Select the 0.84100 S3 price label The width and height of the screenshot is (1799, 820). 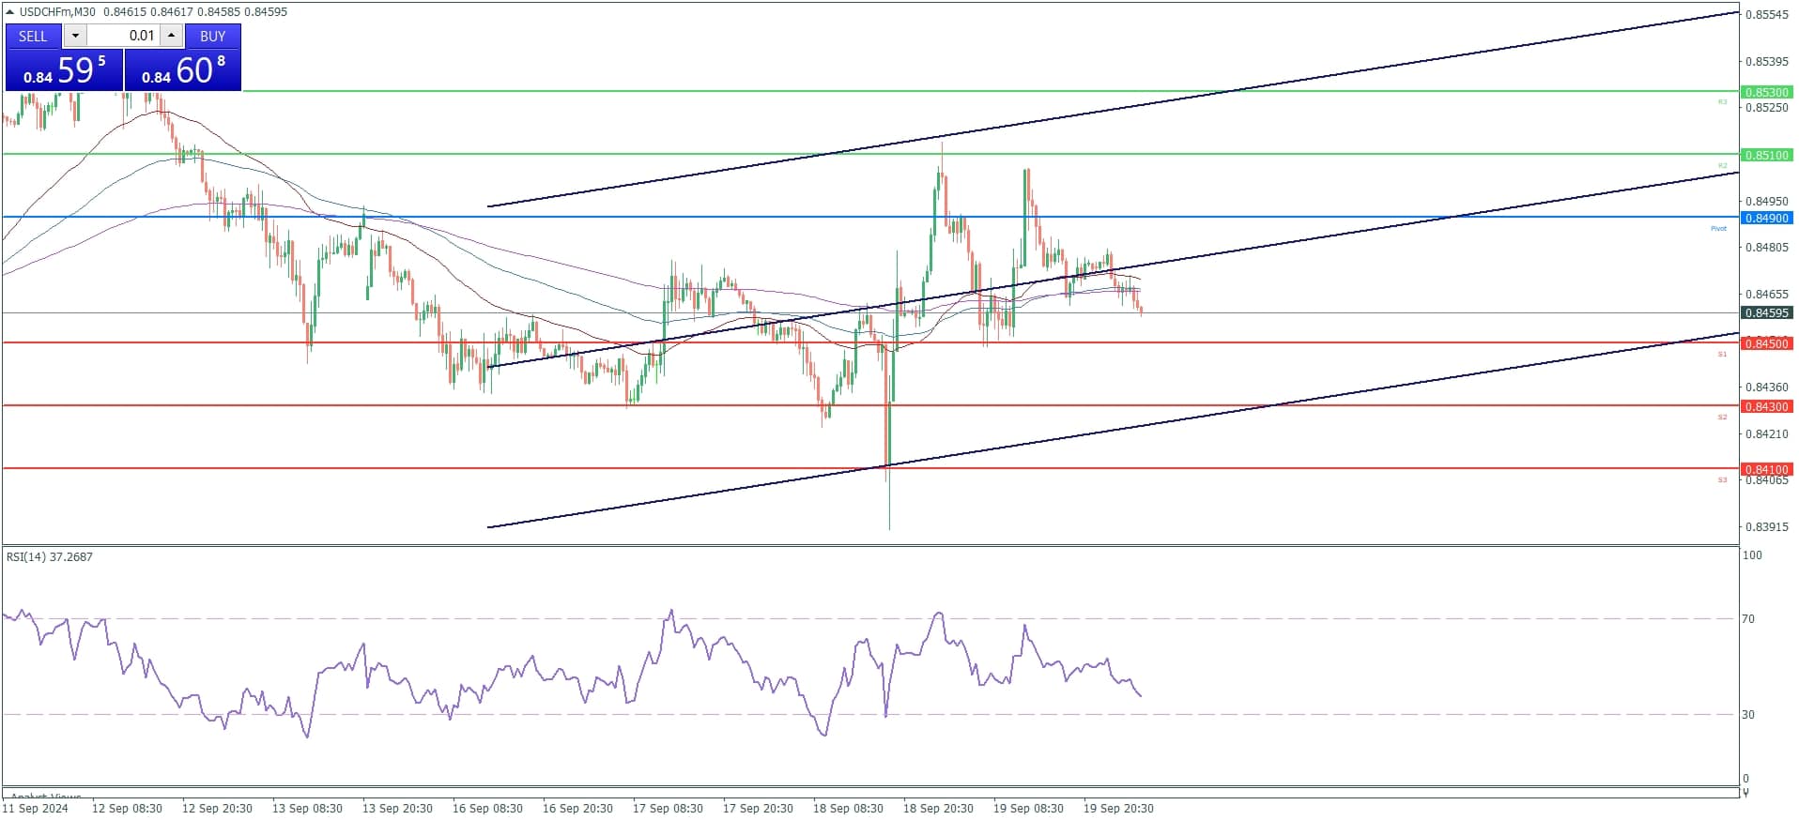[x=1766, y=469]
